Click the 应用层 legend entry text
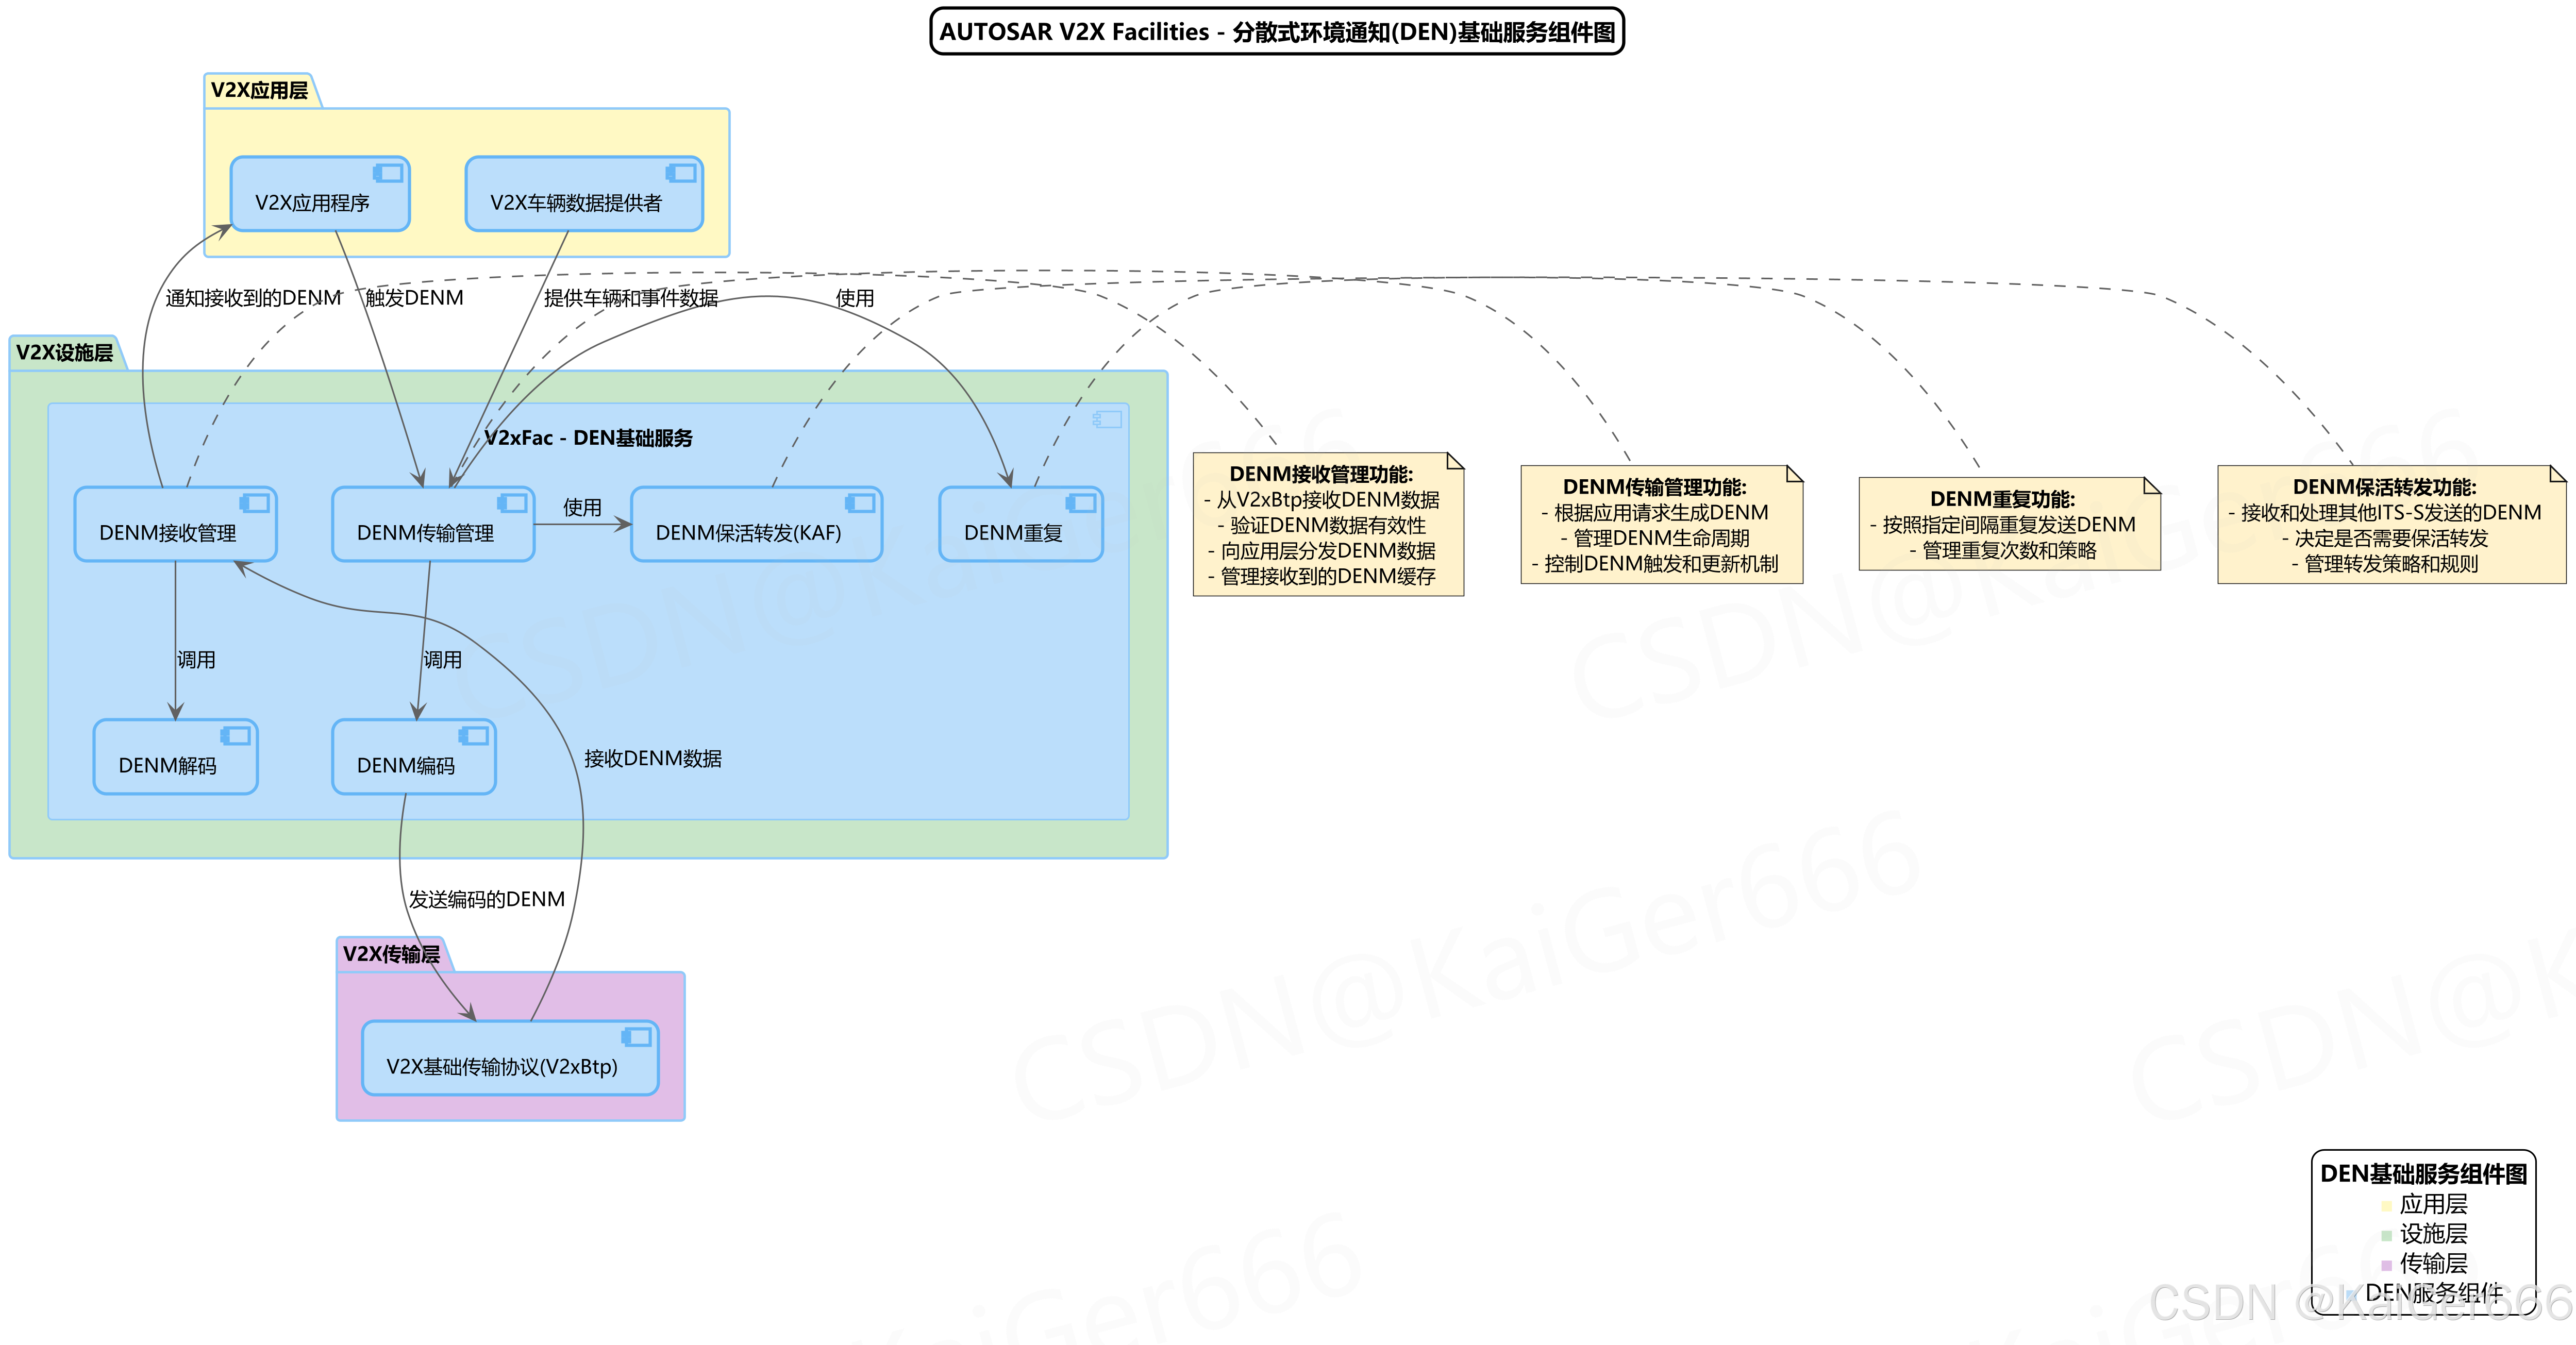Image resolution: width=2576 pixels, height=1345 pixels. pyautogui.click(x=2433, y=1205)
